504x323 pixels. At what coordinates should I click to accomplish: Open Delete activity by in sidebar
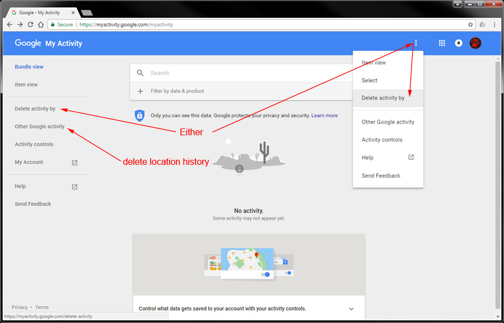(35, 109)
